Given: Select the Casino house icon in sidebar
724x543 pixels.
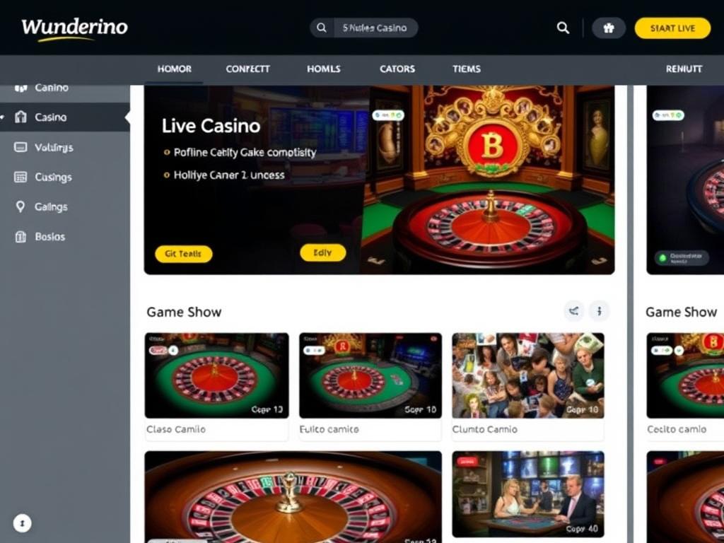Looking at the screenshot, I should (x=21, y=117).
